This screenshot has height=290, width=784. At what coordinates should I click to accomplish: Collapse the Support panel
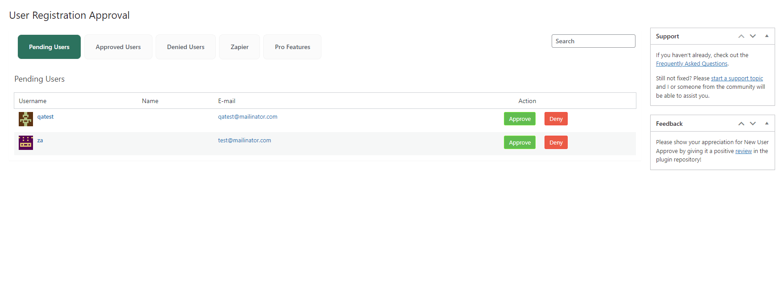pyautogui.click(x=767, y=36)
